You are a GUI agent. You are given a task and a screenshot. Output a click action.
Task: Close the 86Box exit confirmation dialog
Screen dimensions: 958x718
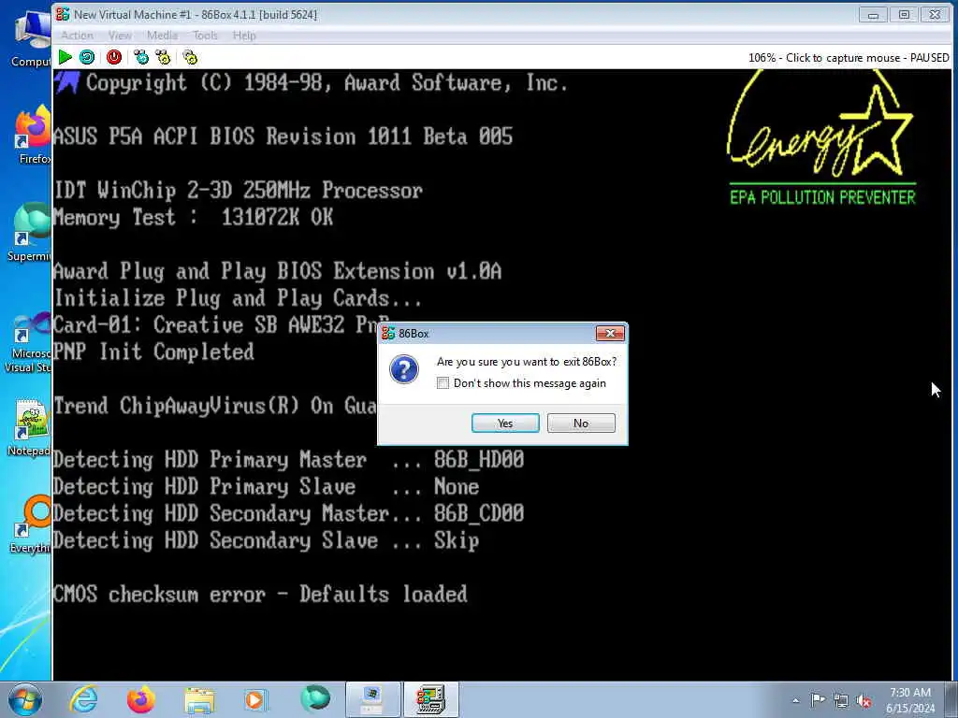click(610, 334)
